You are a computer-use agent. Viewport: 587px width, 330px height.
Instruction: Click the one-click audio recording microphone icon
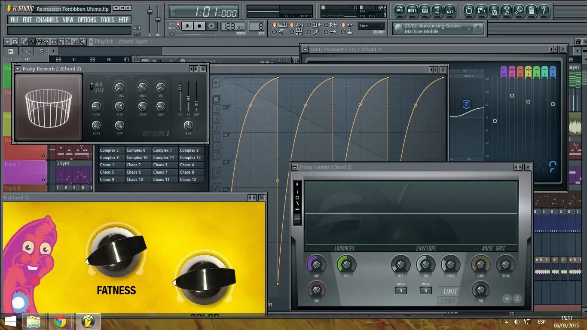(519, 11)
